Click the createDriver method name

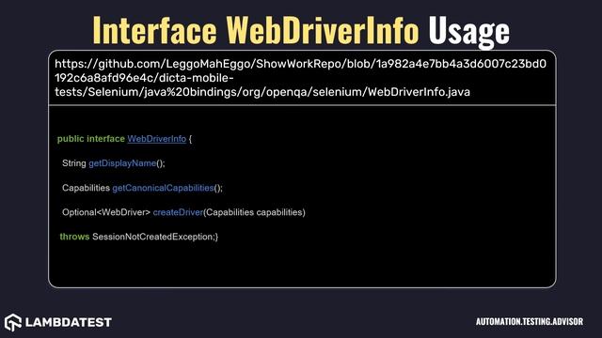point(178,212)
